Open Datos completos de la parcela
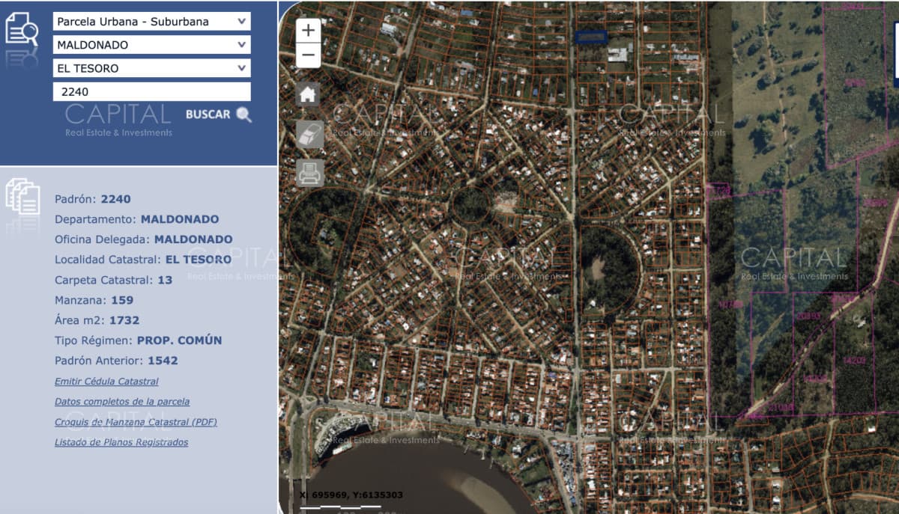Viewport: 899px width, 514px height. coord(122,402)
